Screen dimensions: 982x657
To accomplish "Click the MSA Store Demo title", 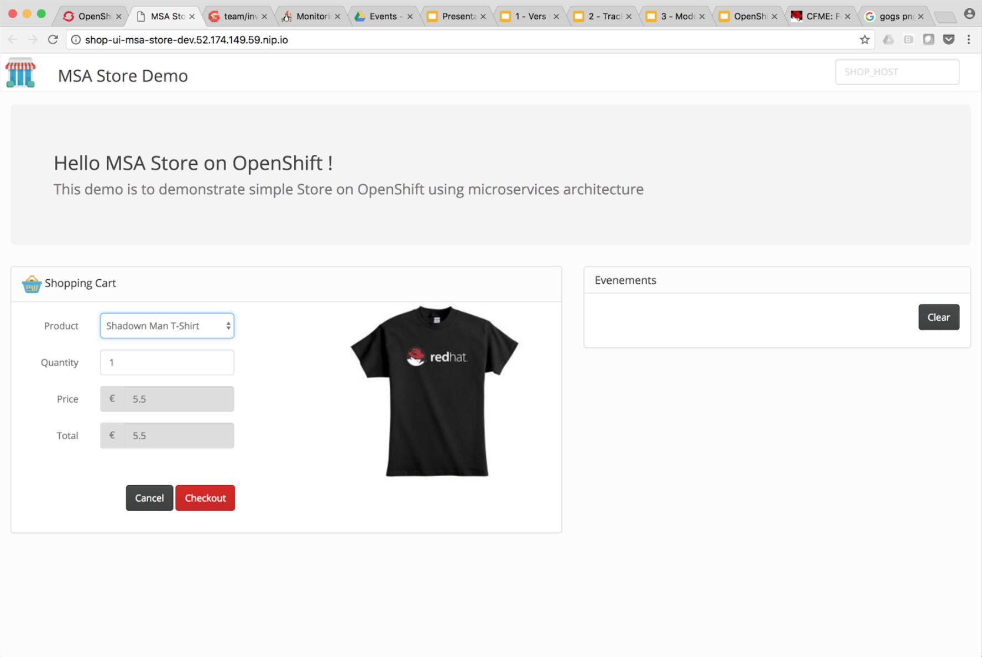I will [123, 76].
